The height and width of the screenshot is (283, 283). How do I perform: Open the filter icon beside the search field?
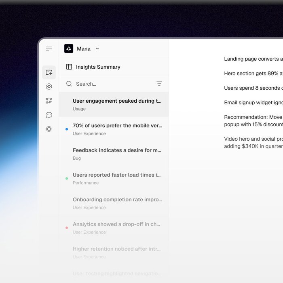tap(159, 84)
